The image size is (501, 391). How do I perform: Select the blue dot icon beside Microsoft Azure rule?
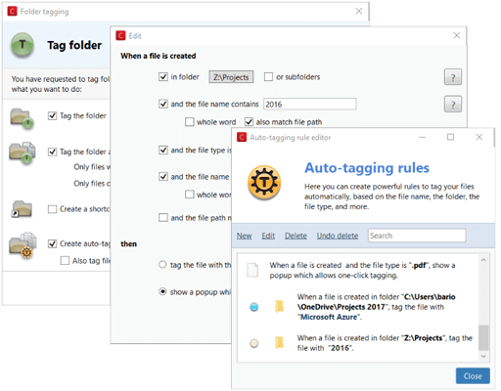coord(254,307)
